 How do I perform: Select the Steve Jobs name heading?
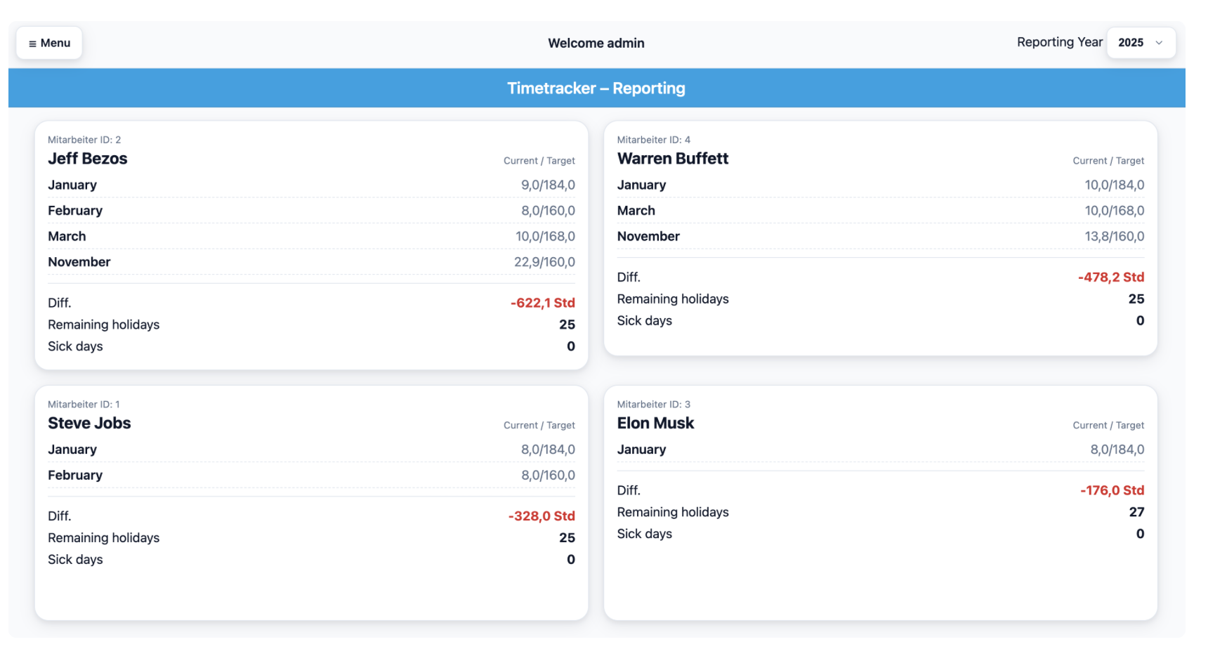tap(89, 424)
